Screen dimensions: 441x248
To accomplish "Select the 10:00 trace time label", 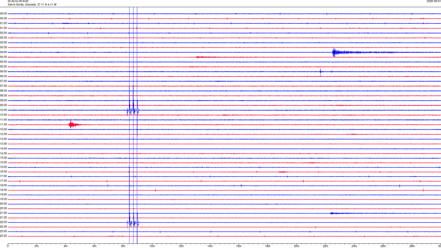I will (3, 110).
